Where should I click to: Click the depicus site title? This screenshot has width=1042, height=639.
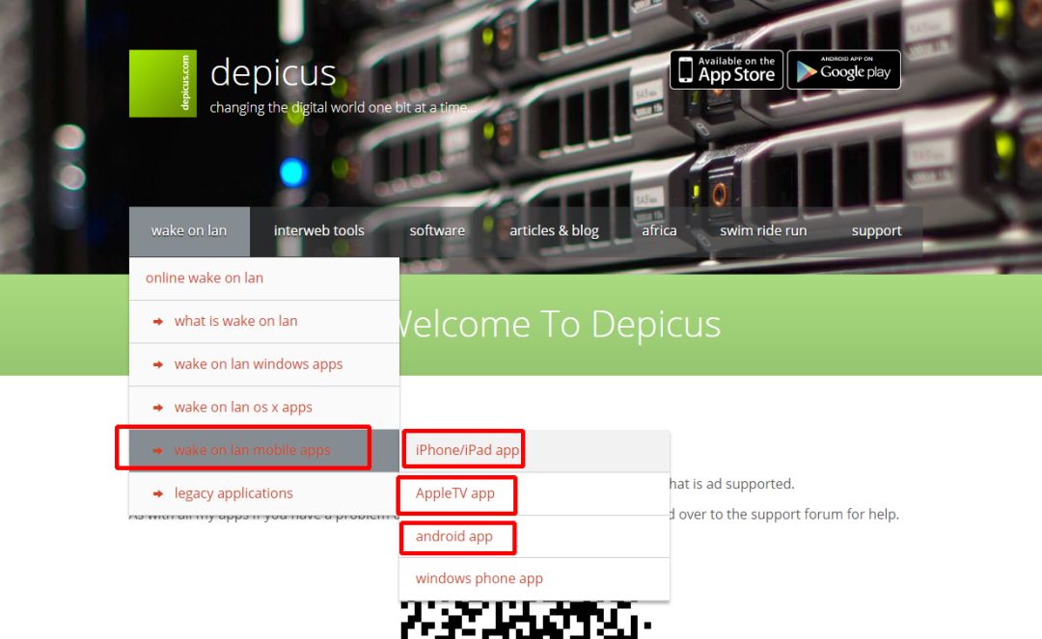pyautogui.click(x=273, y=72)
